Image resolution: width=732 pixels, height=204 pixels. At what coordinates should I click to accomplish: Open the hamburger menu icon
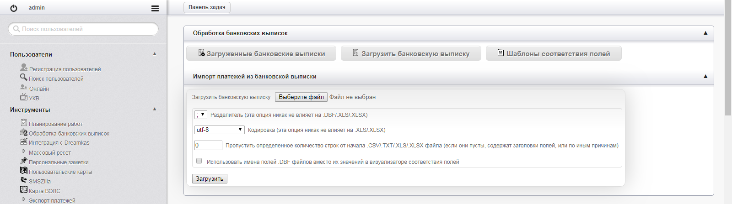[x=155, y=8]
